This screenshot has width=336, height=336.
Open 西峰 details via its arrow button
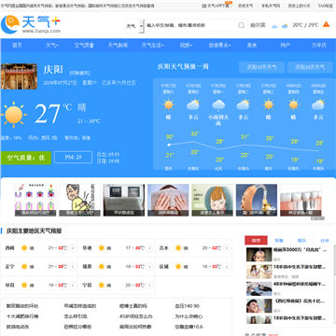[x=73, y=248]
